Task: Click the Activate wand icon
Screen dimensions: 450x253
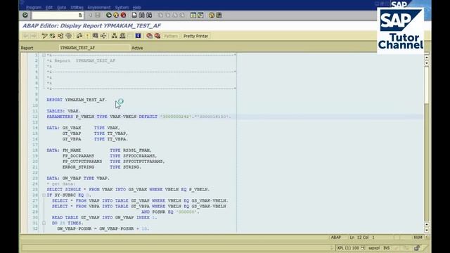Action: (x=87, y=36)
